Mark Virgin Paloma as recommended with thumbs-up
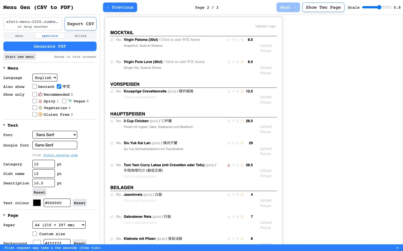Screen dimensions: 403x251 click(x=112, y=40)
